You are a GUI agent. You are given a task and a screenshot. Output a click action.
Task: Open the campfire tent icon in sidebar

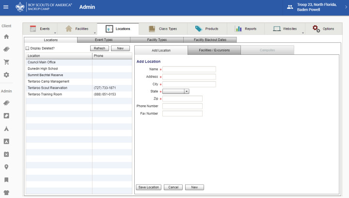[x=6, y=129]
